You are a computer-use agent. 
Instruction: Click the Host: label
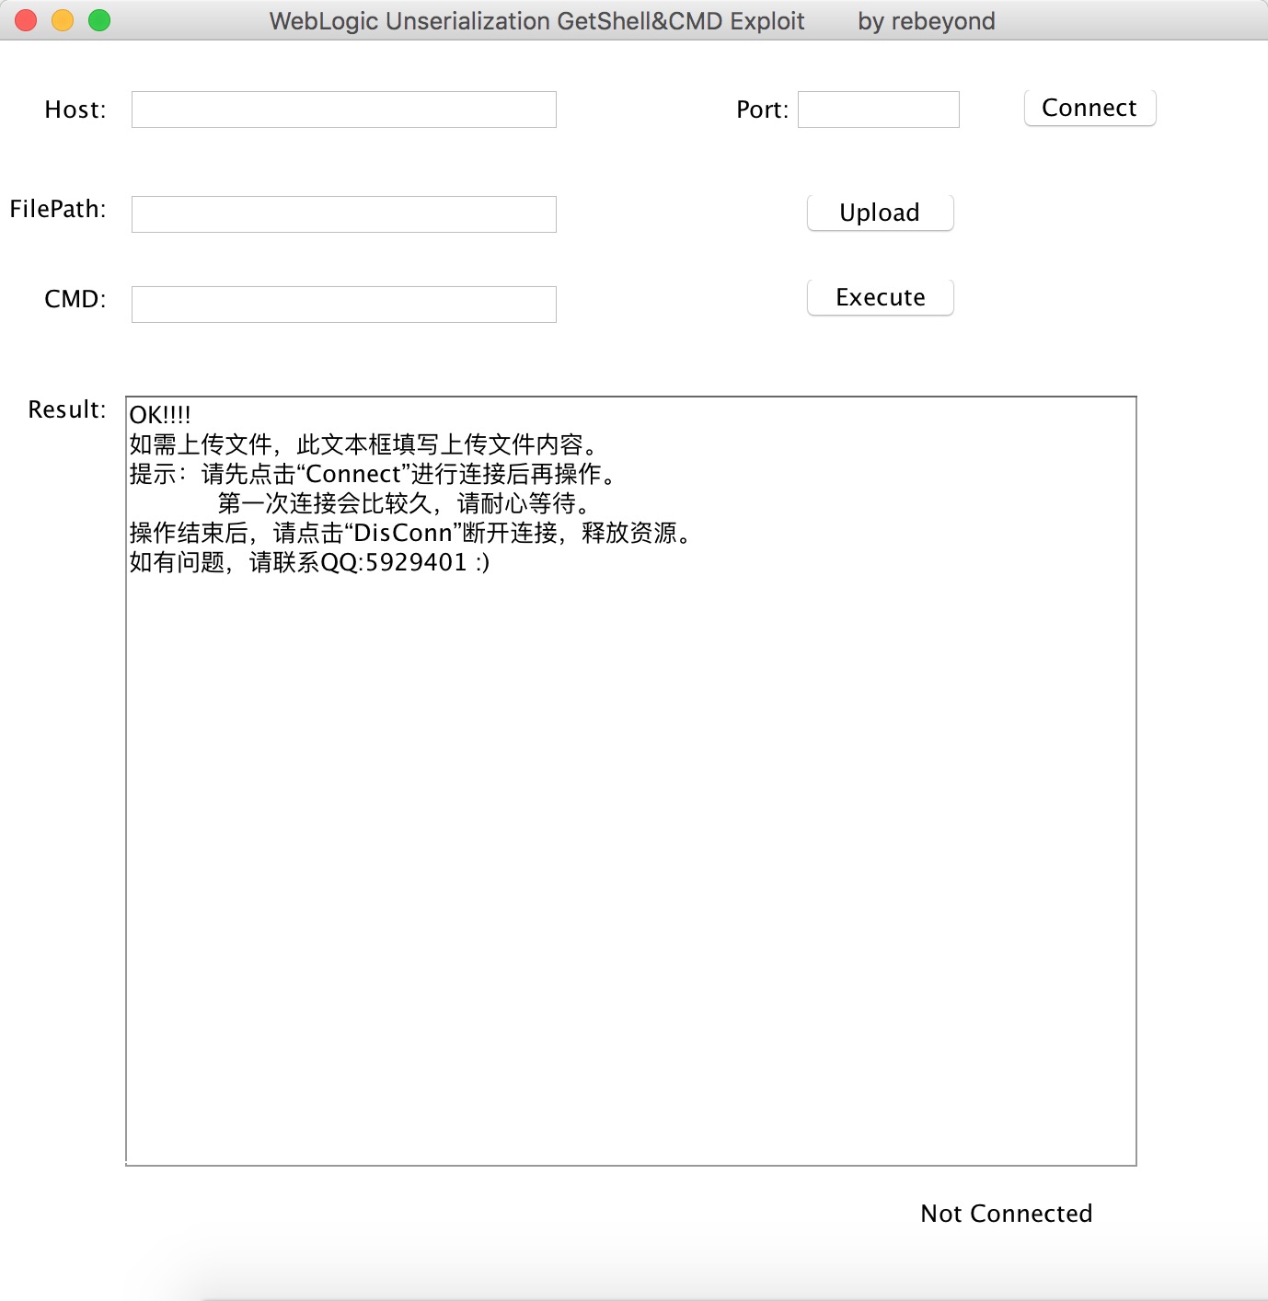(75, 109)
